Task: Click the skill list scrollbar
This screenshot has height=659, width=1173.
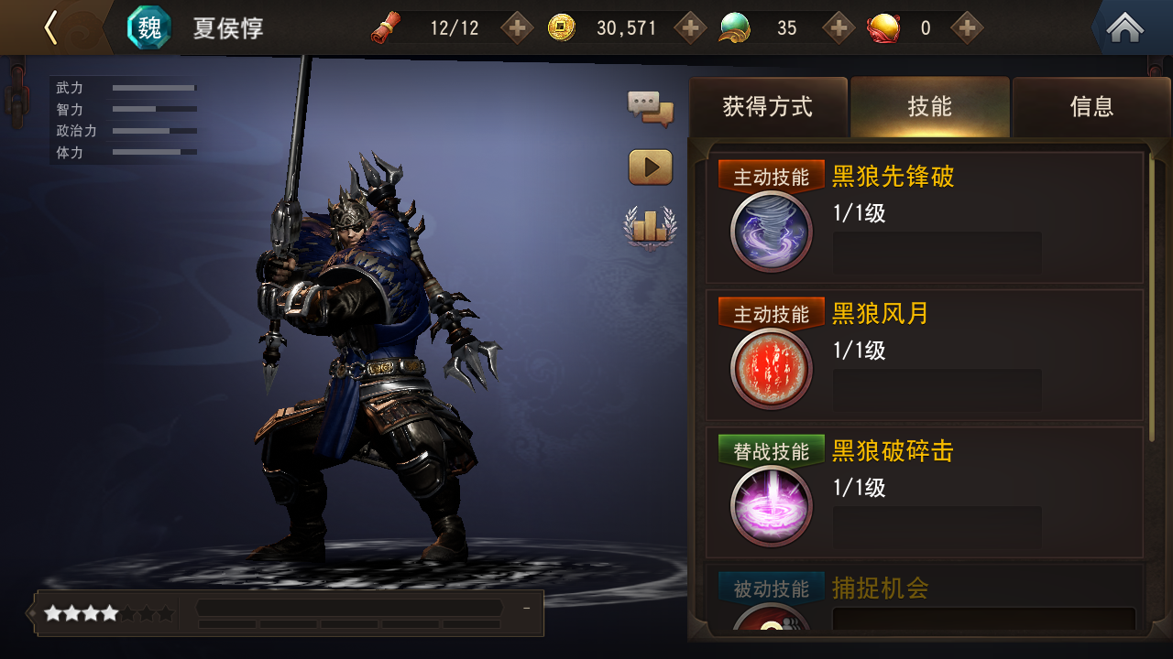Action: [1153, 293]
